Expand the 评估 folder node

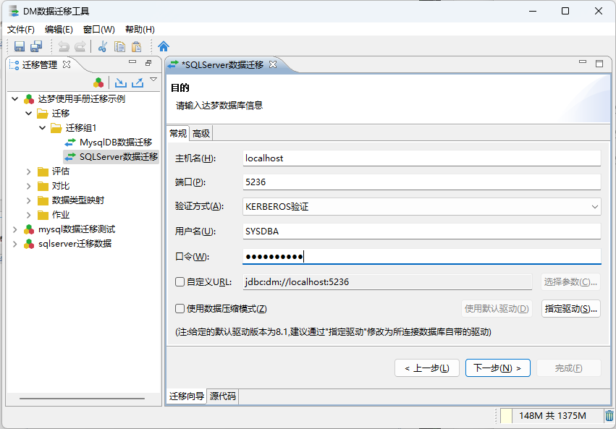(29, 171)
